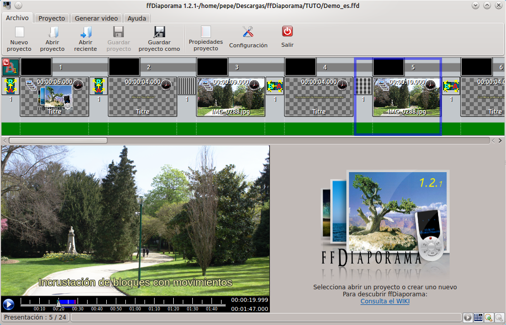Select slide 3 IMG_0288.jpg thumbnail
Viewport: 506px width, 325px height.
231,97
